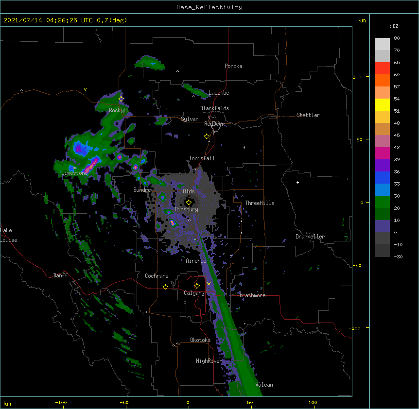Screen dimensions: 419x409
Task: Click the green echo band northwest of Lacombe
Action: click(196, 91)
